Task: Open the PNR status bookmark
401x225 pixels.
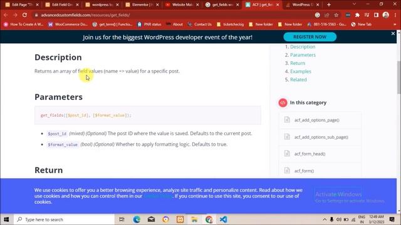Action: [149, 24]
